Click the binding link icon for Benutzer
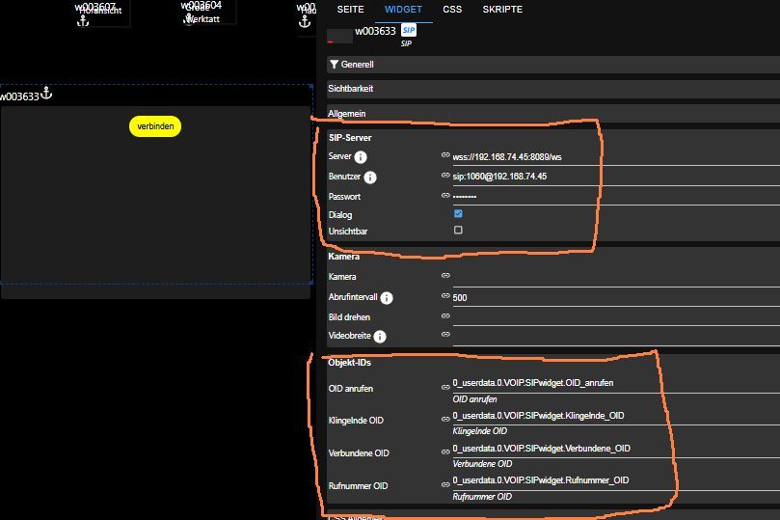Image resolution: width=780 pixels, height=520 pixels. (x=445, y=176)
